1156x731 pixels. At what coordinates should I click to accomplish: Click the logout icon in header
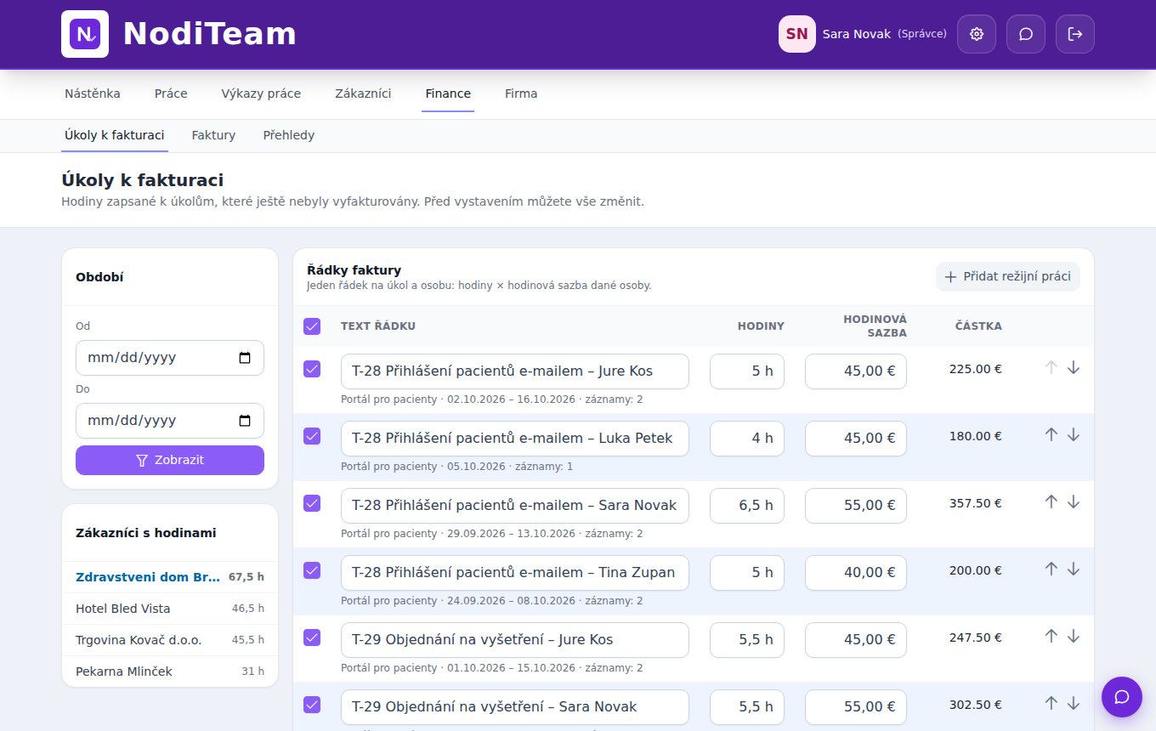(1075, 34)
